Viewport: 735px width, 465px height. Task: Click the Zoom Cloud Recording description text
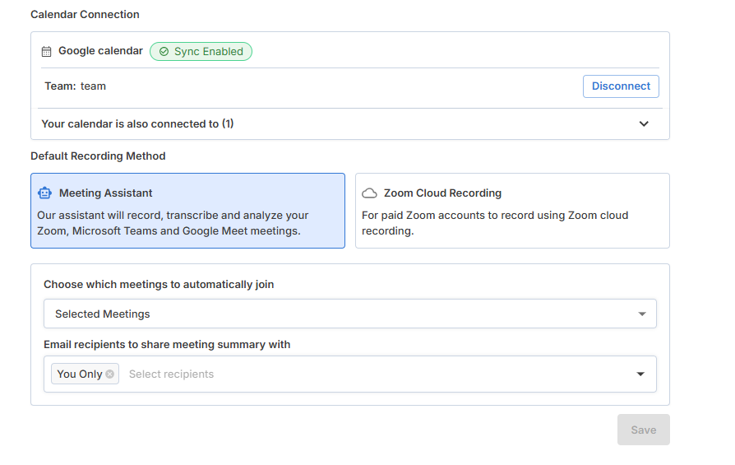(x=495, y=223)
